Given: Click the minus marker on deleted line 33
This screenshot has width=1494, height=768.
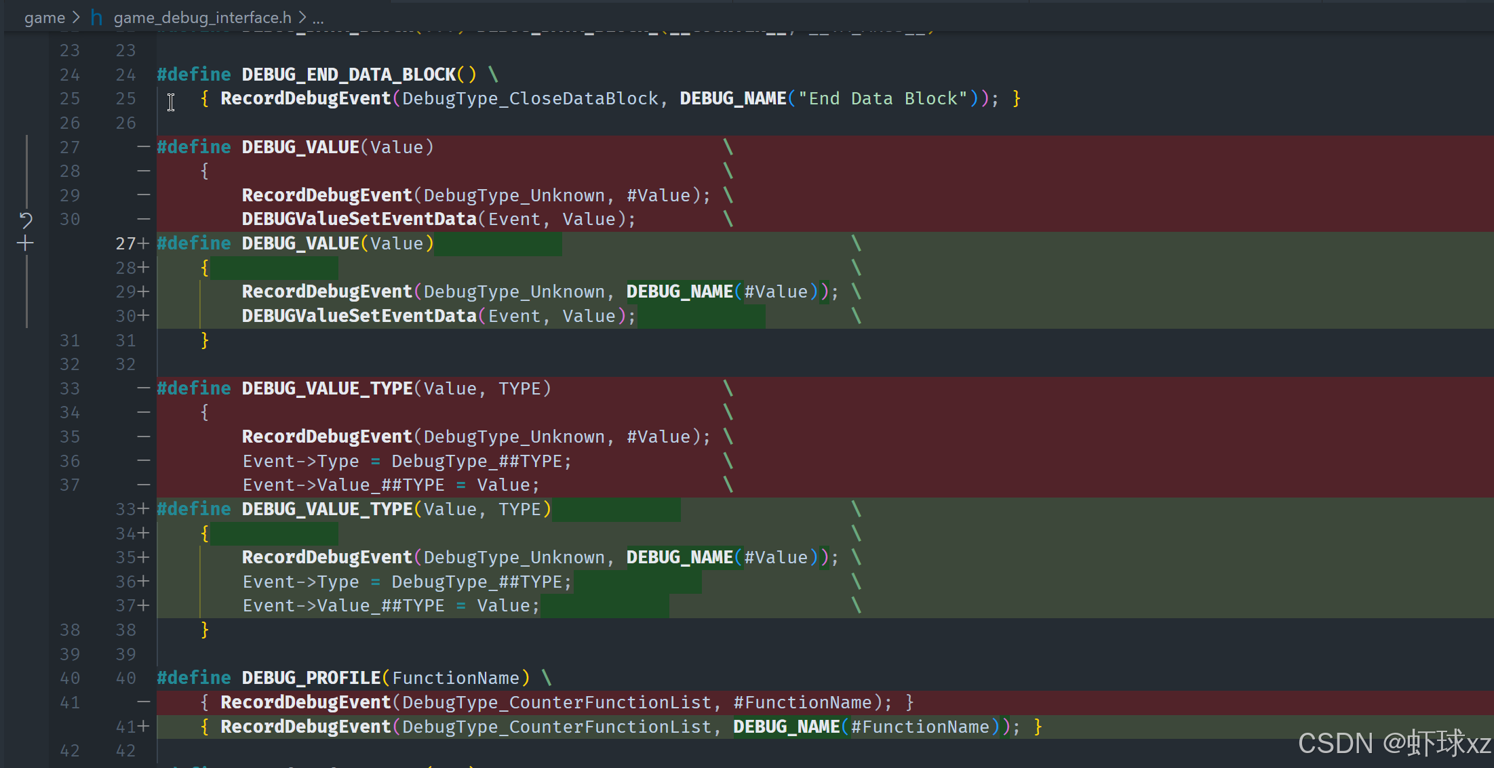Looking at the screenshot, I should pyautogui.click(x=143, y=388).
